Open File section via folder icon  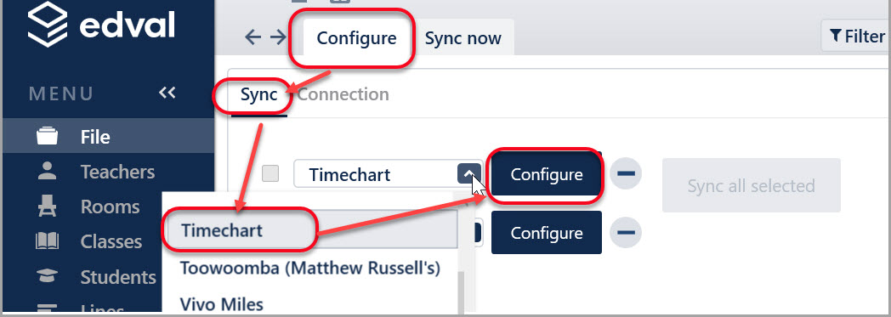coord(47,137)
